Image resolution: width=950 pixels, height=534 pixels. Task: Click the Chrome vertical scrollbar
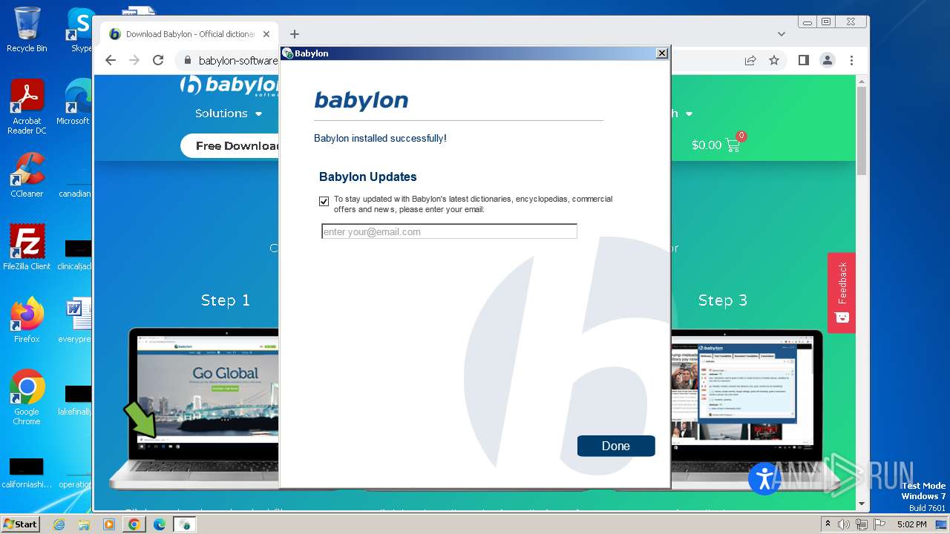point(862,131)
